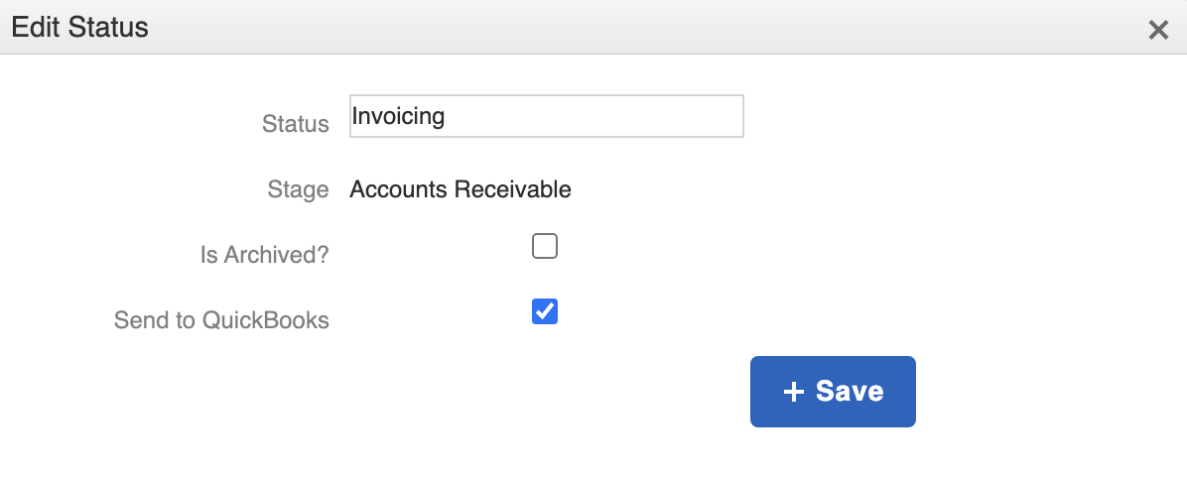Uncheck the Send to QuickBooks checkbox
Image resolution: width=1187 pixels, height=478 pixels.
tap(545, 311)
